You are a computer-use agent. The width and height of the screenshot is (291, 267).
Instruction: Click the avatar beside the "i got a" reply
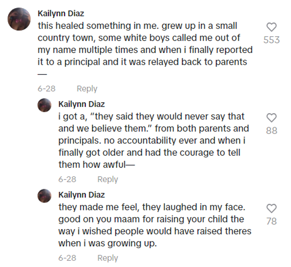coord(44,105)
